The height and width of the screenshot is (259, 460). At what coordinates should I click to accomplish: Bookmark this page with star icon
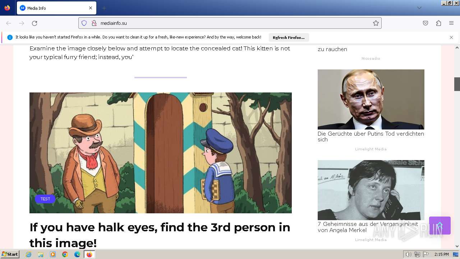(x=376, y=23)
